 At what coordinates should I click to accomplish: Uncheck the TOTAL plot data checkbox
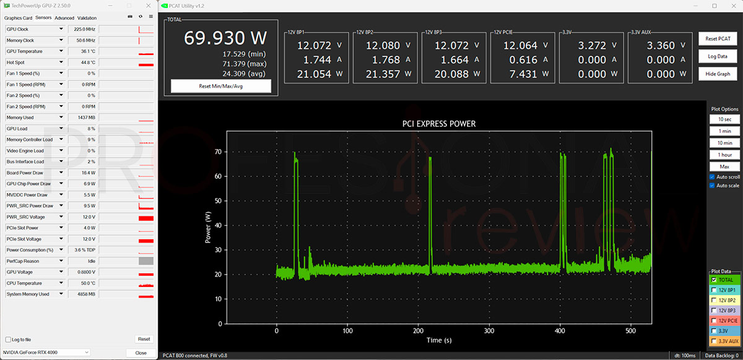click(713, 280)
